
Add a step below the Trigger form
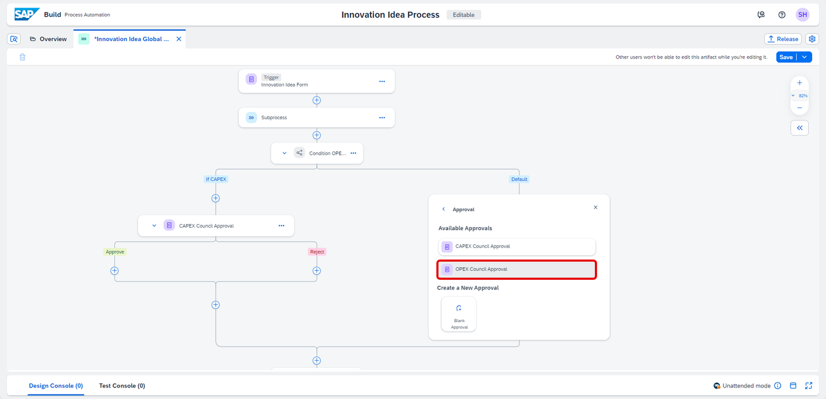point(317,100)
